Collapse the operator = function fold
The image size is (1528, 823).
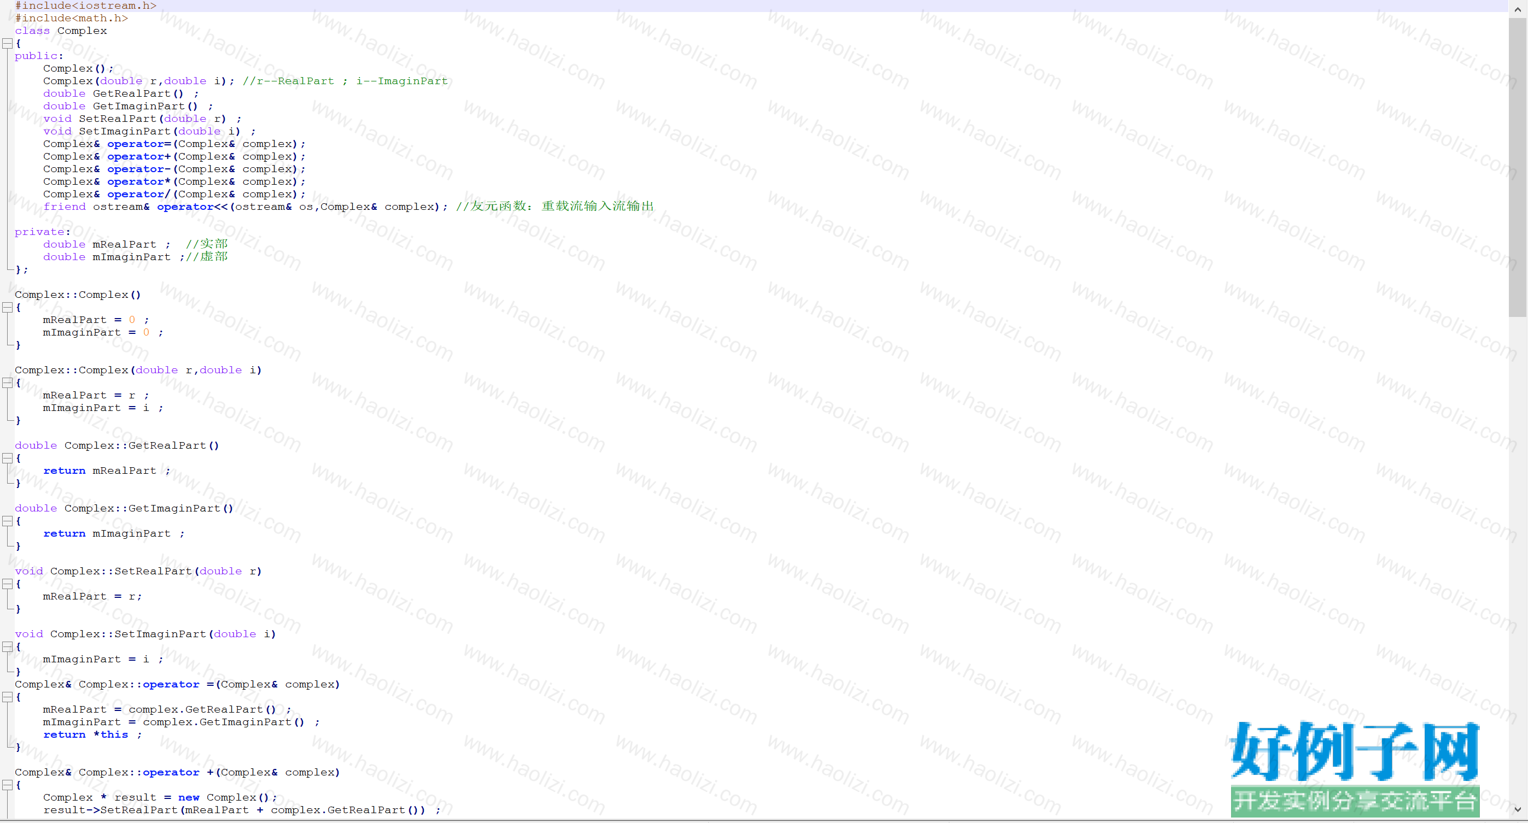tap(7, 697)
